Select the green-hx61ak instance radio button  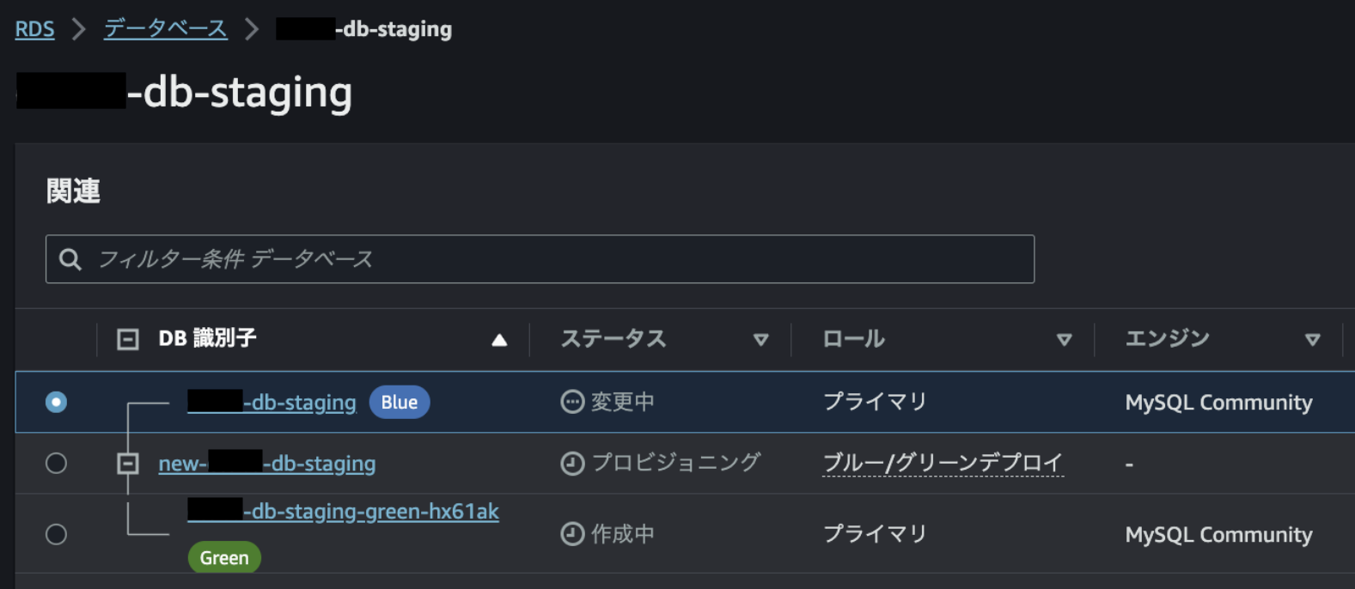(56, 534)
